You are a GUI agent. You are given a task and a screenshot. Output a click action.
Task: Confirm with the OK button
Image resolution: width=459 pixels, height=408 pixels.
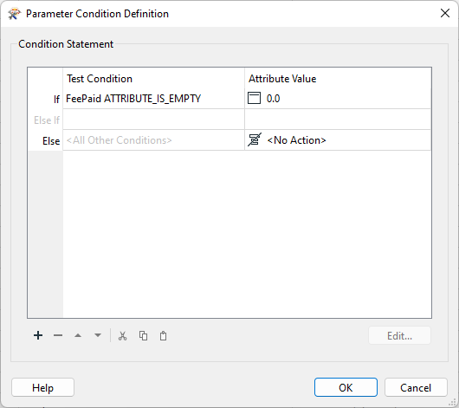click(346, 387)
